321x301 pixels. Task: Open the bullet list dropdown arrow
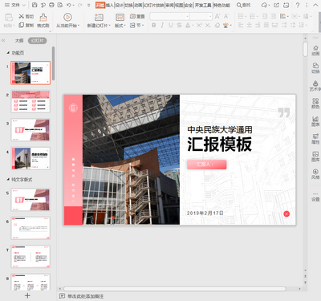click(246, 17)
